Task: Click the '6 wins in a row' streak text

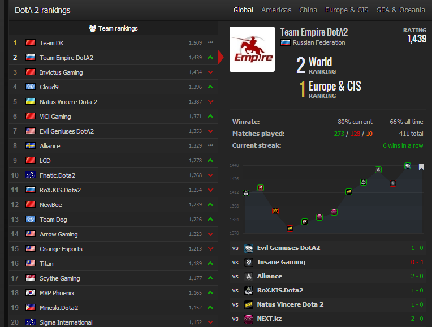Action: 403,145
